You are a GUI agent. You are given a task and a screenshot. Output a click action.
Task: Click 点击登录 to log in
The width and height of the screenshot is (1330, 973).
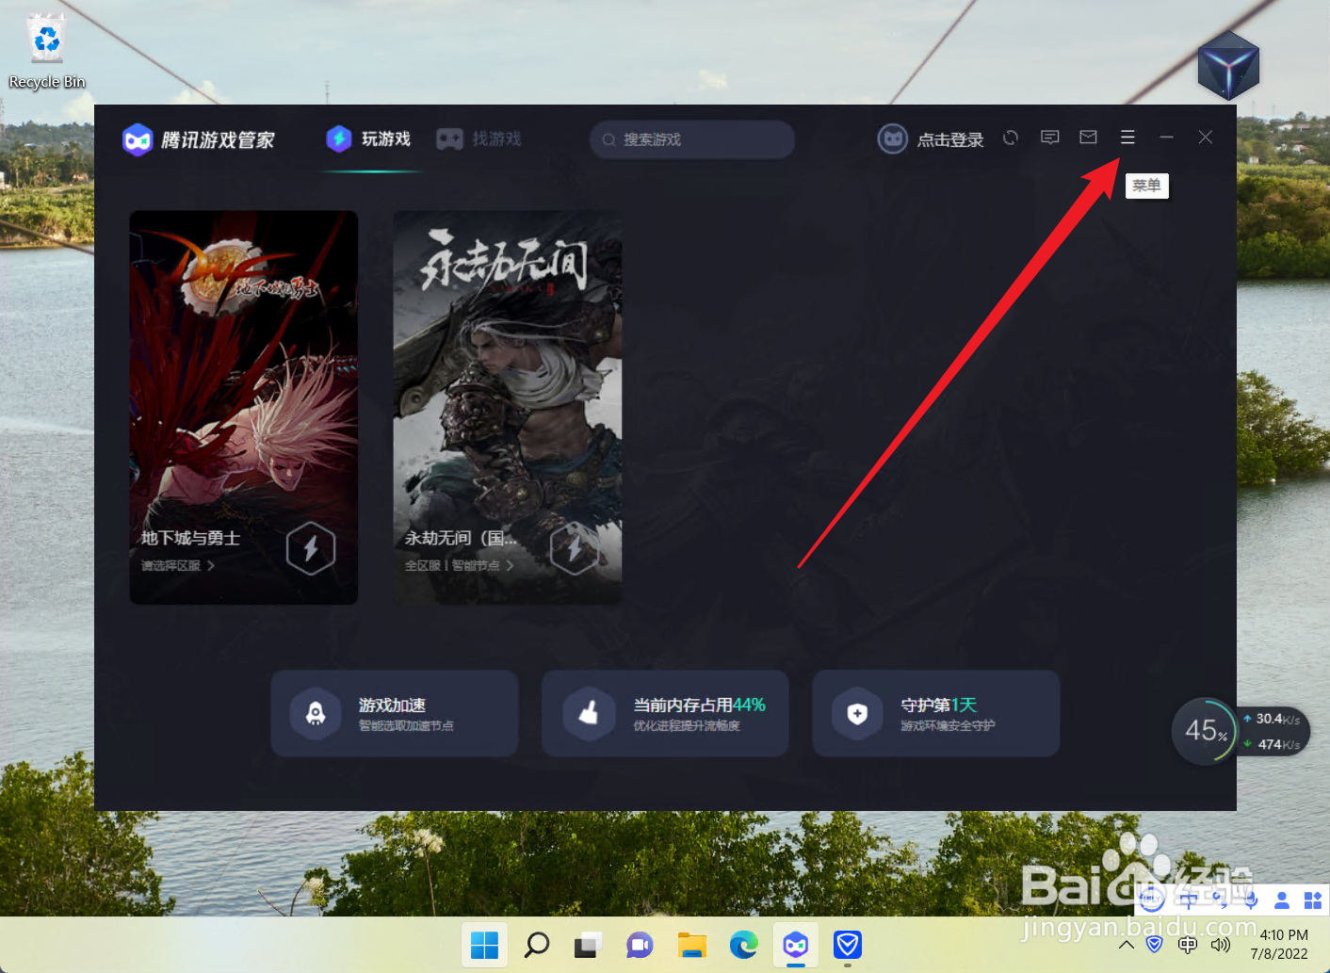click(950, 139)
